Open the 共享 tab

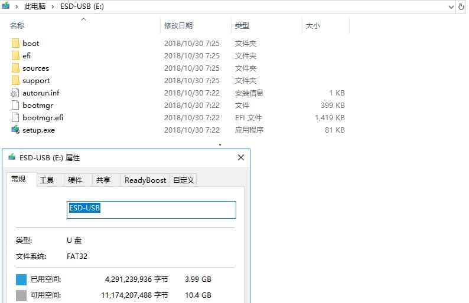click(103, 180)
